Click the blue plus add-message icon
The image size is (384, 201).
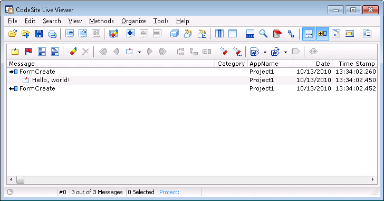130,34
